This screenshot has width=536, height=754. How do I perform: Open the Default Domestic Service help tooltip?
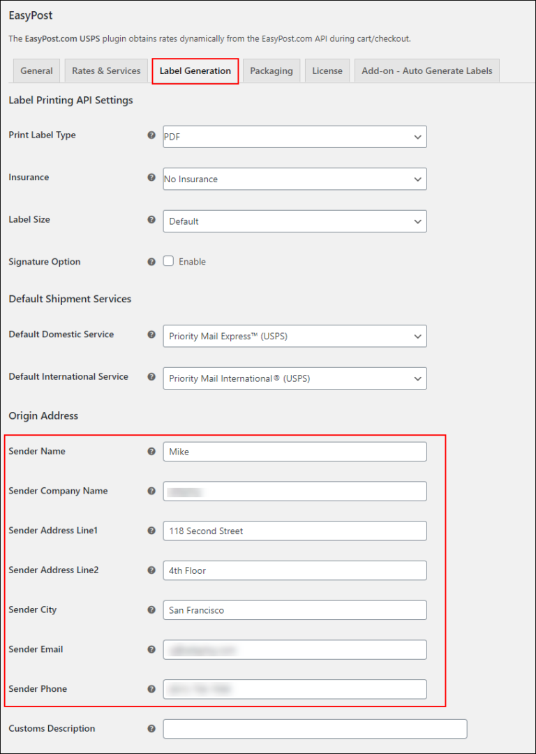point(151,335)
